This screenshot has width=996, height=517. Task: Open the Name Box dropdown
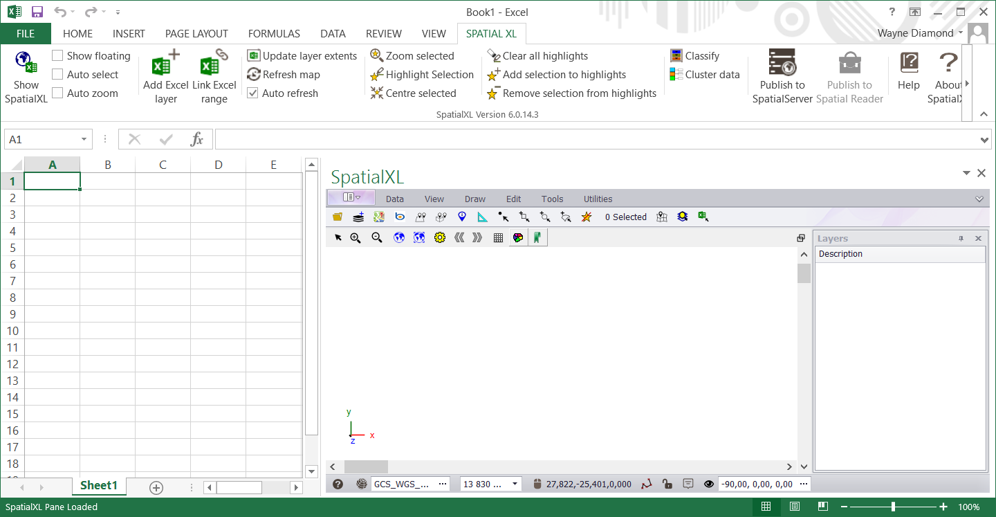pyautogui.click(x=83, y=138)
